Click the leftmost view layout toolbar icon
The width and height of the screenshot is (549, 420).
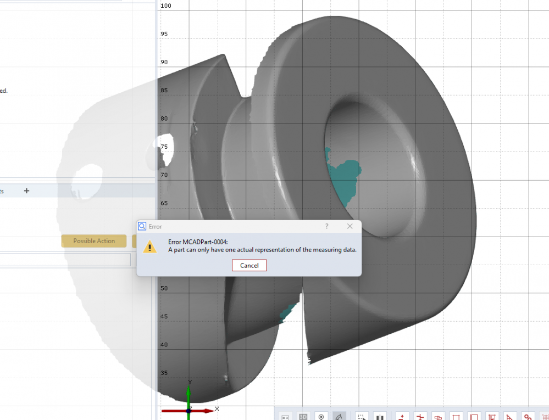(x=285, y=417)
